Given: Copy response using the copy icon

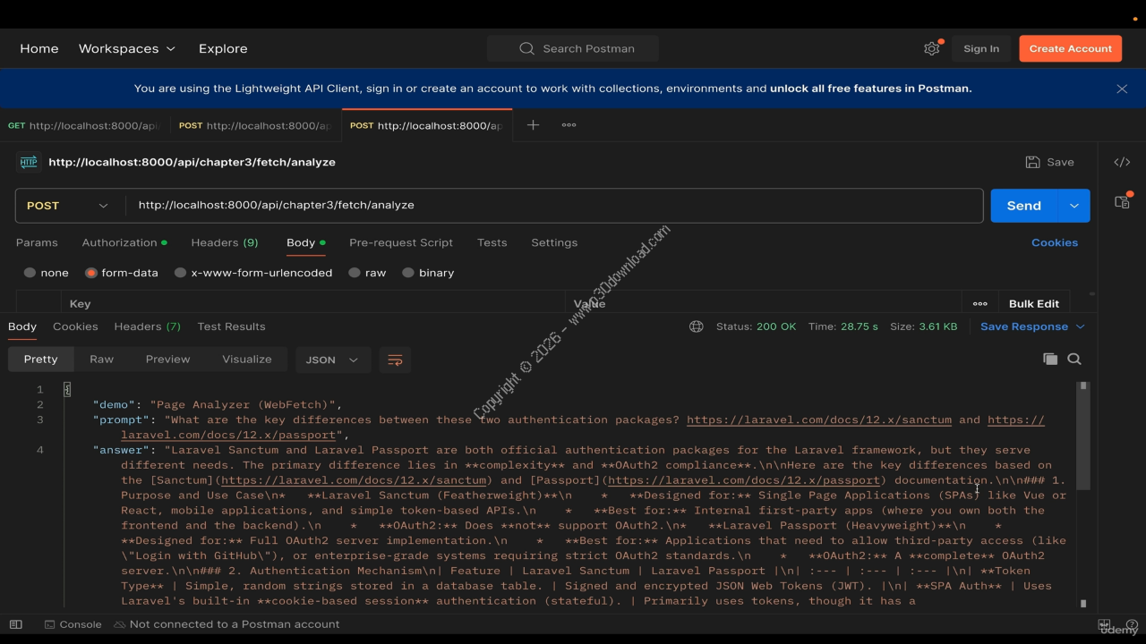Looking at the screenshot, I should click(1050, 359).
